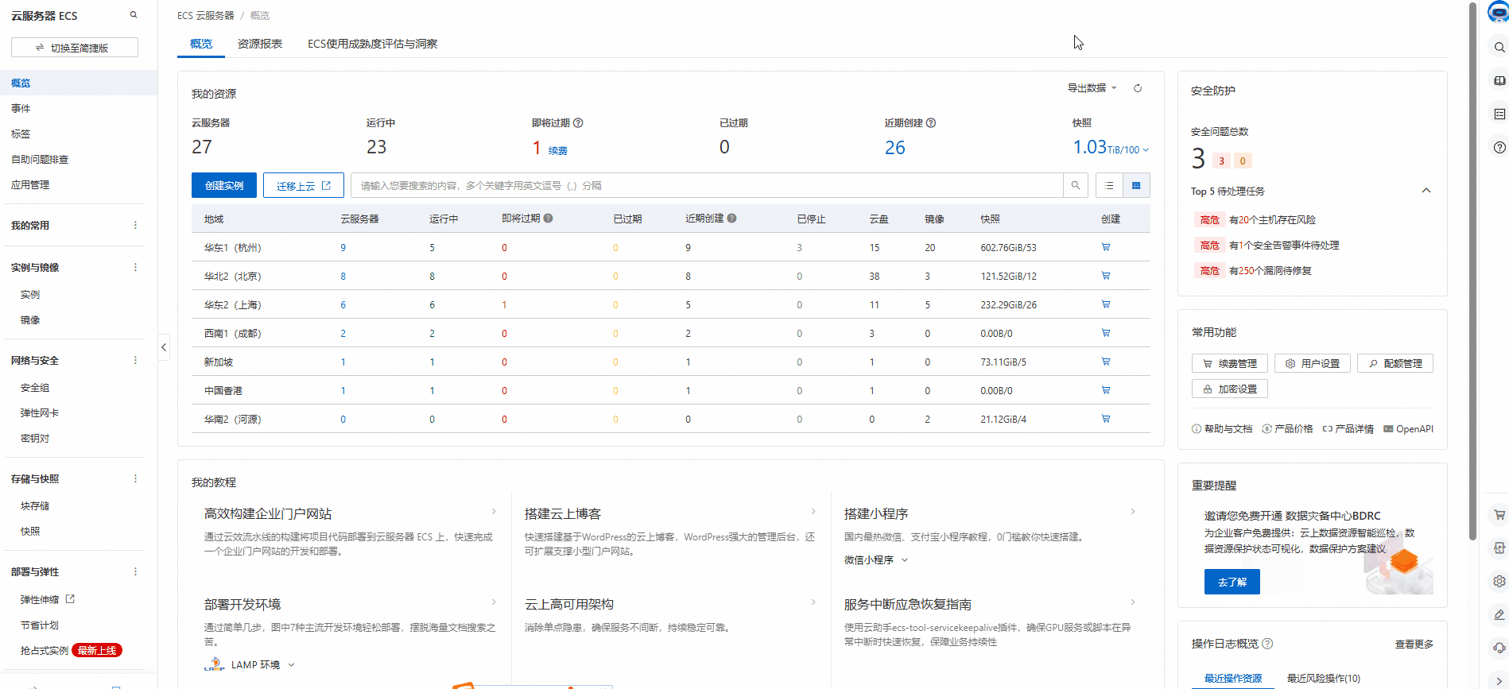Click the 迁移上云 button
Viewport: 1509px width, 689px height.
304,185
